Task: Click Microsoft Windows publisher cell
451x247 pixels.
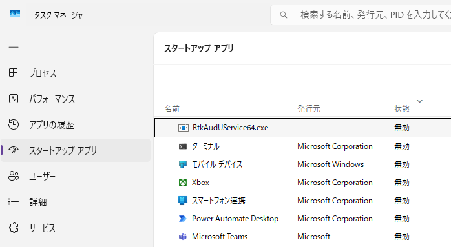Action: (330, 164)
